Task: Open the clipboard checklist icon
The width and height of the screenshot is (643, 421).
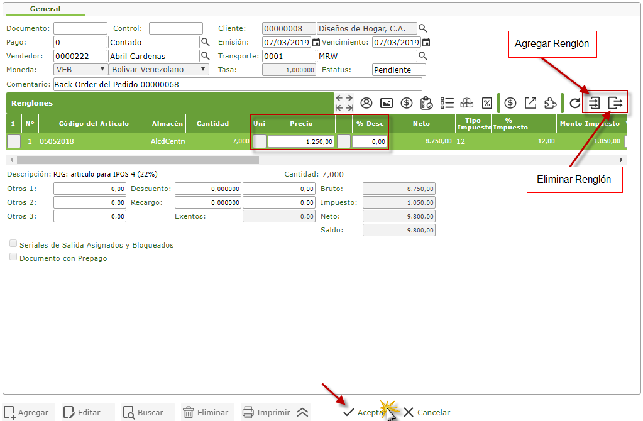Action: (427, 103)
